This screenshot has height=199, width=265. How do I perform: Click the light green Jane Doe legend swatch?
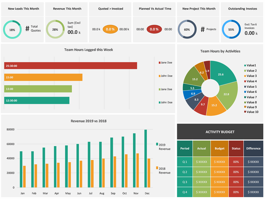159,89
